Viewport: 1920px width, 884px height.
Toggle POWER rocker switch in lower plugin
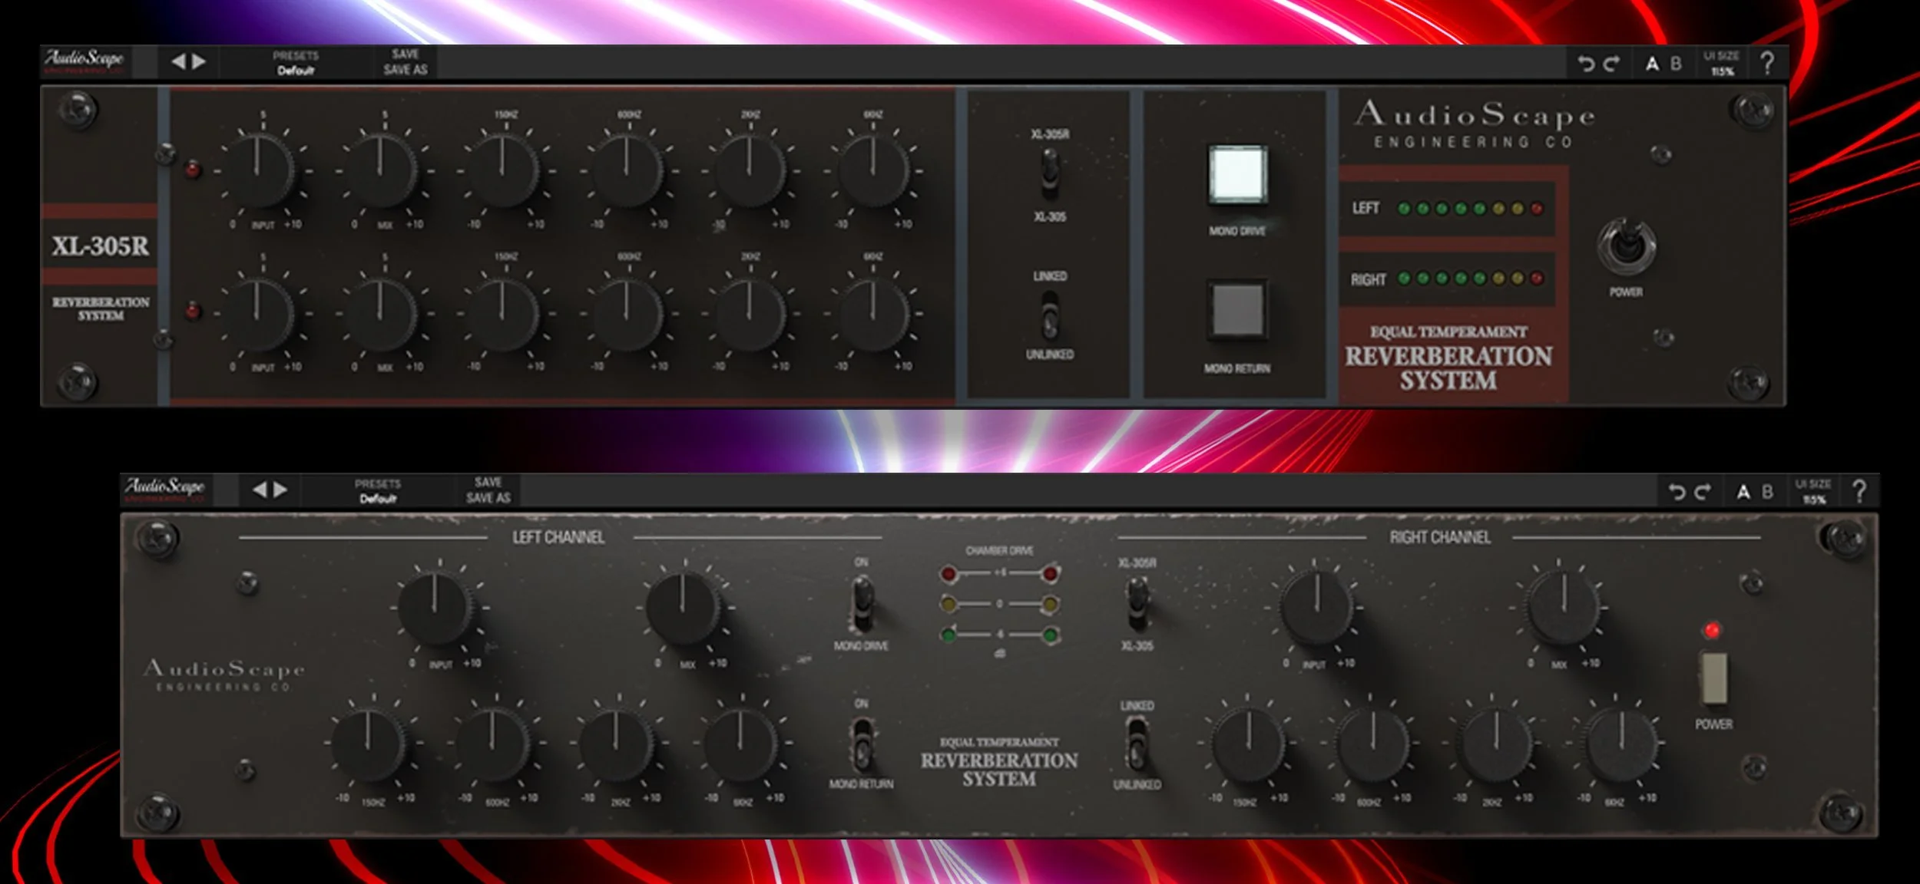tap(1713, 678)
